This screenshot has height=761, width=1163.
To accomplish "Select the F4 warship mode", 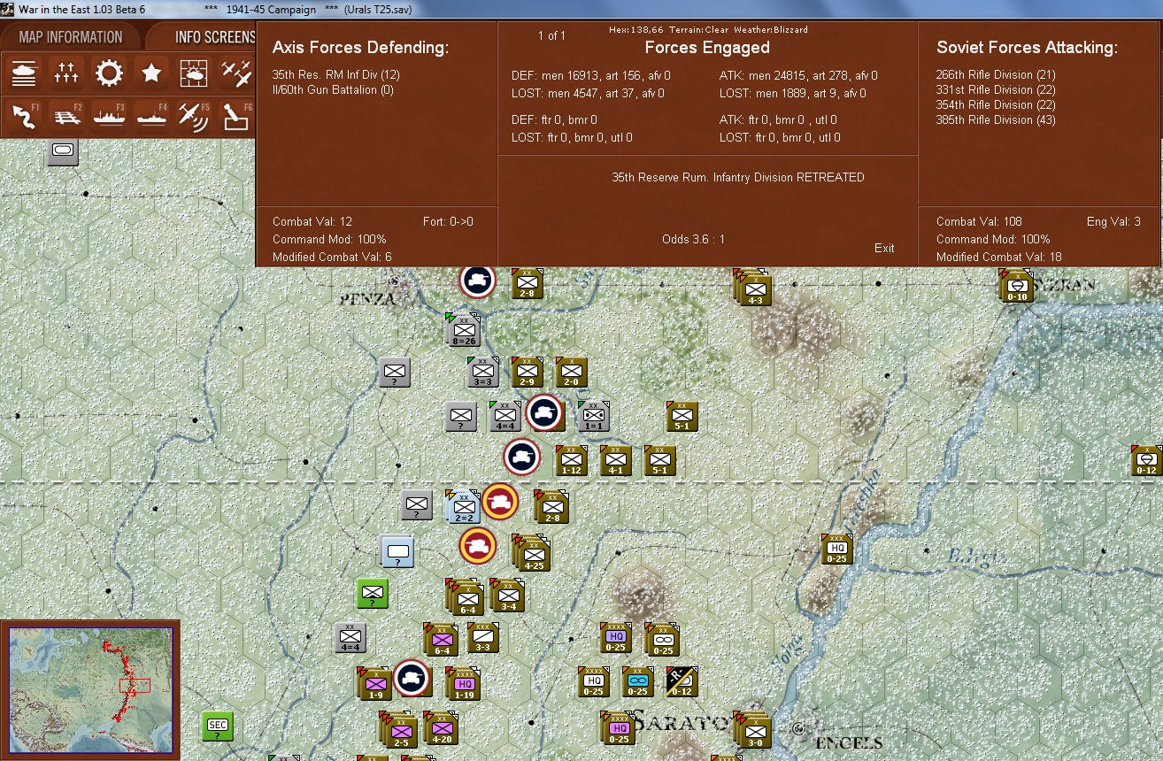I will [x=151, y=116].
